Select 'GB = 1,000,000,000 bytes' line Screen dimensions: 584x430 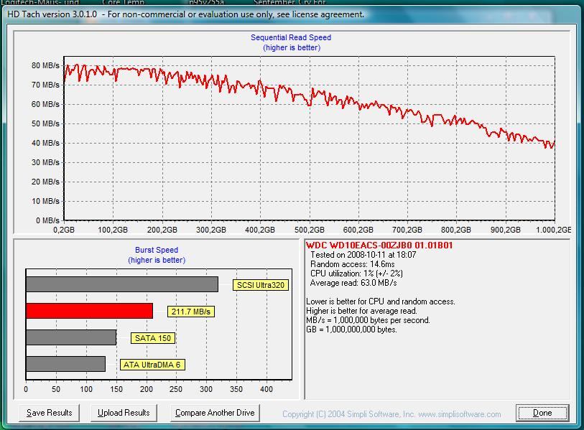pyautogui.click(x=351, y=329)
